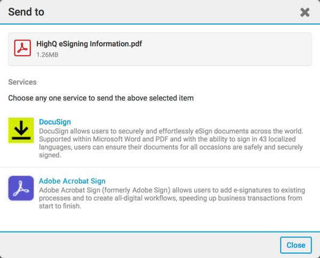
Task: Click the Services section heading
Action: point(22,82)
